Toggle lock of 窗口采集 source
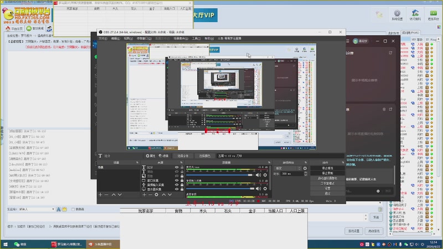 [x=182, y=180]
